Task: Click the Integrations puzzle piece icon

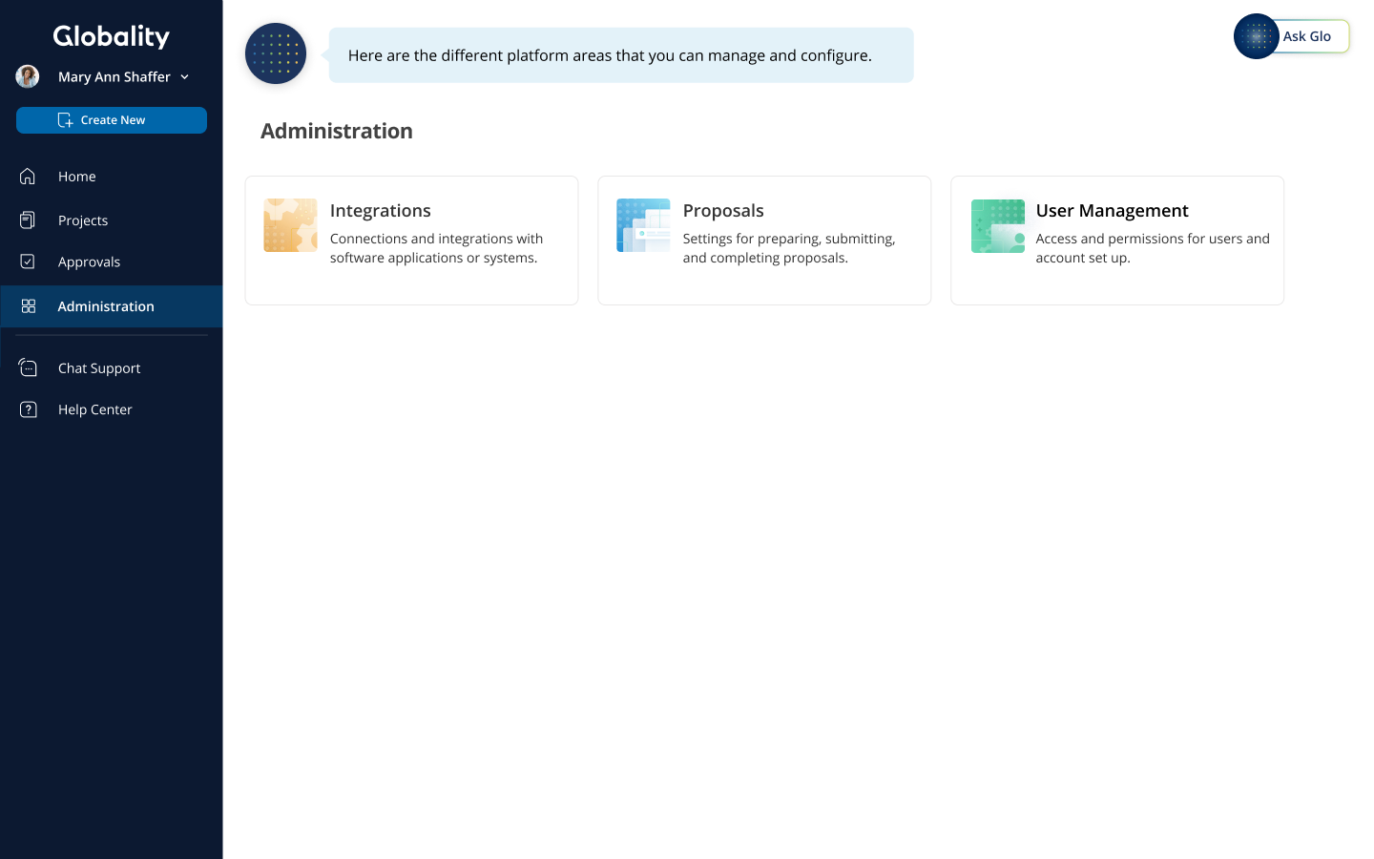Action: pos(290,225)
